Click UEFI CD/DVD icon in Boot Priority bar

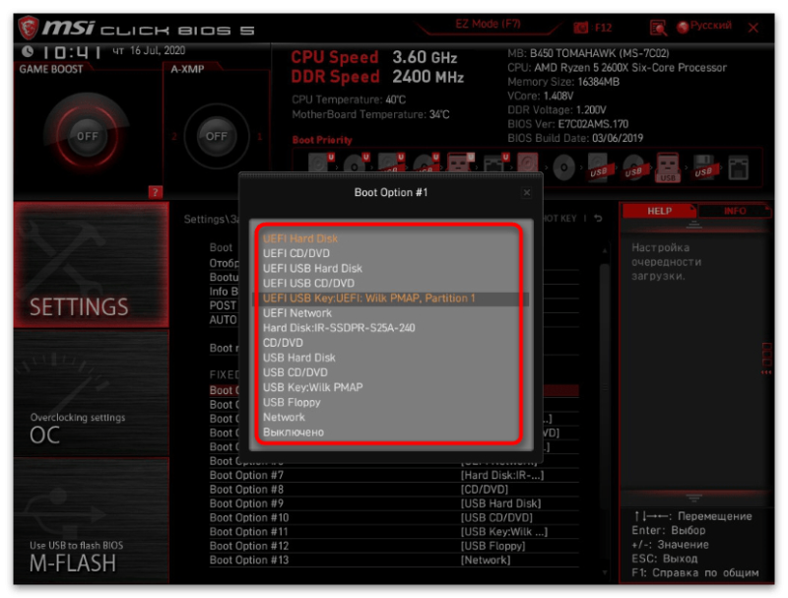pos(355,165)
